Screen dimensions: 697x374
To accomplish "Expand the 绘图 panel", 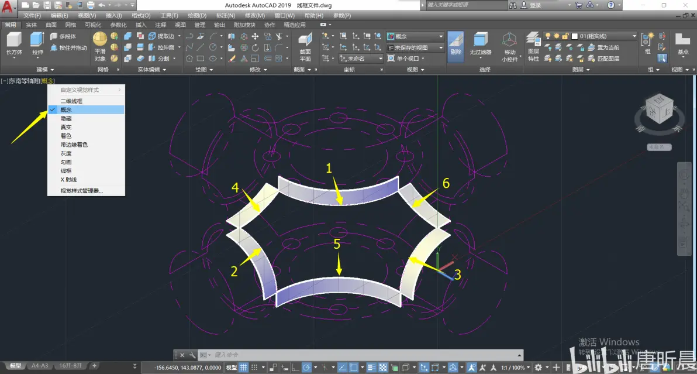I will 204,70.
